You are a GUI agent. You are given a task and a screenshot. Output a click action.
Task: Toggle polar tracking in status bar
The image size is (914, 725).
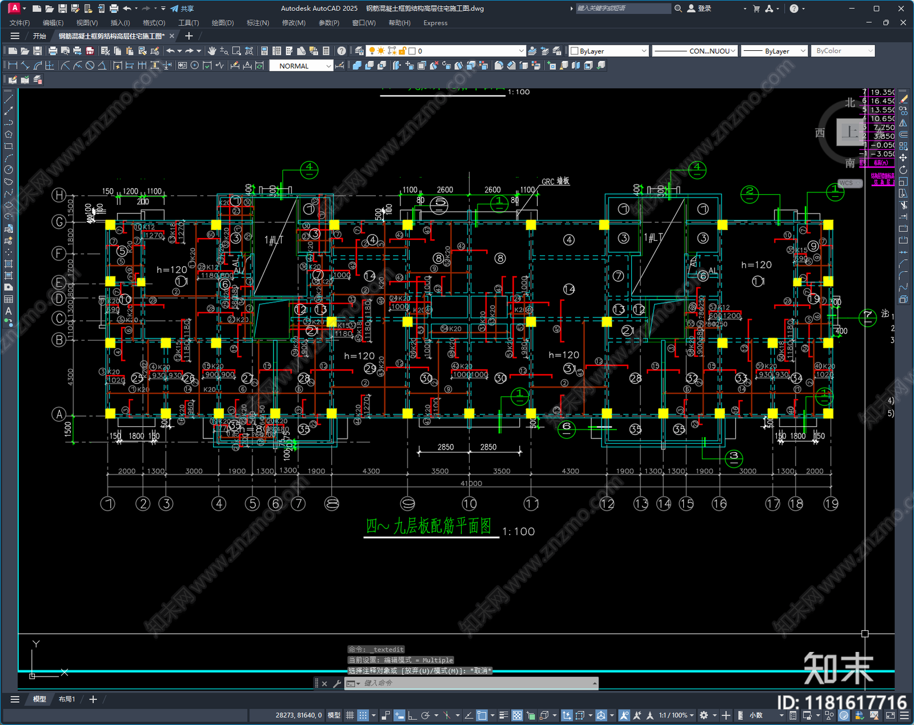tap(425, 715)
